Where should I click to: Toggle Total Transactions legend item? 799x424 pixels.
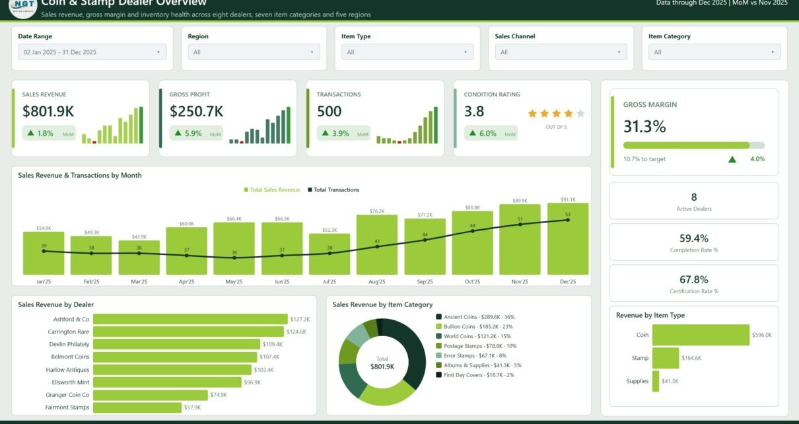tap(333, 190)
